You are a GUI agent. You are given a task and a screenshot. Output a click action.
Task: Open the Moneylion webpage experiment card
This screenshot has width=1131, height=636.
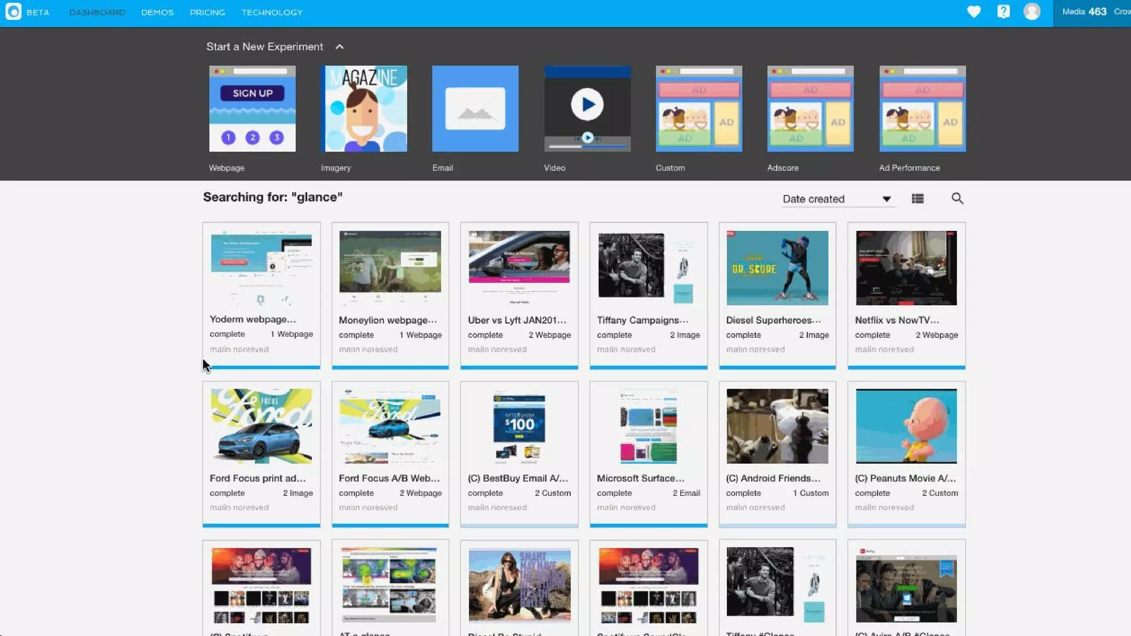coord(390,295)
